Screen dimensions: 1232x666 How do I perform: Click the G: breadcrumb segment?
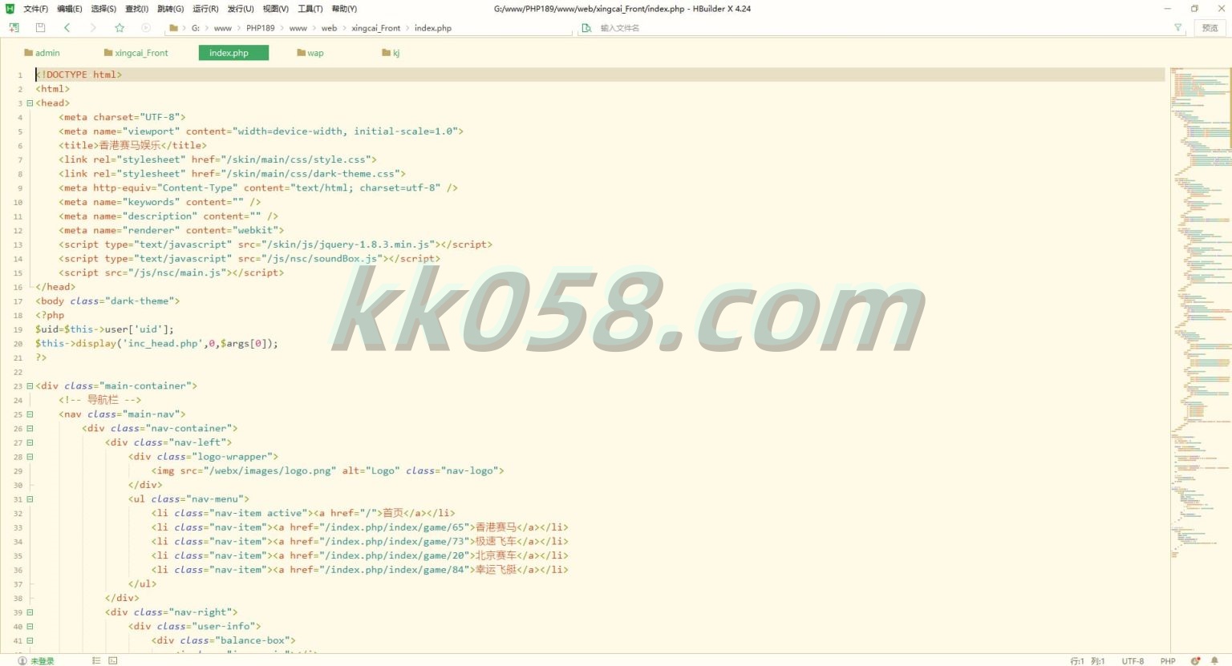coord(196,28)
